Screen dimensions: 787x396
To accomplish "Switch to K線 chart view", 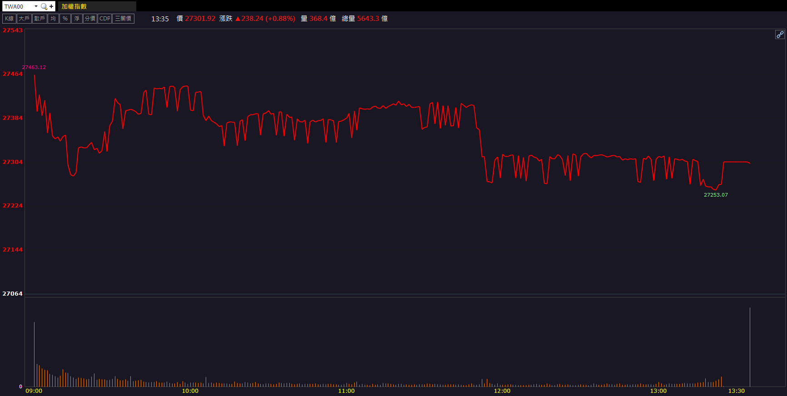I will [9, 19].
